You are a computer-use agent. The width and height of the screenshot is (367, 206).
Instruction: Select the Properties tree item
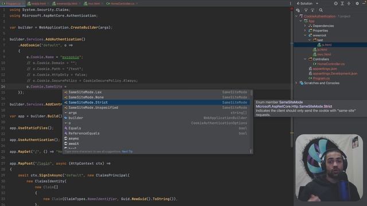point(320,30)
